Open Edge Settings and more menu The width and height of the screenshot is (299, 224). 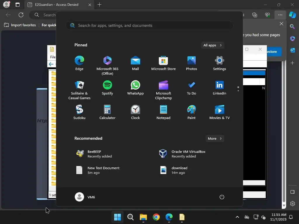[280, 15]
